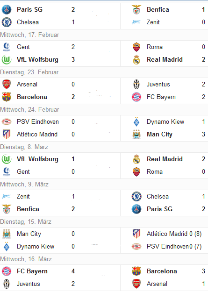Click the VfL Wolfsburg logo under 17. Februar
The height and width of the screenshot is (292, 208).
(7, 60)
